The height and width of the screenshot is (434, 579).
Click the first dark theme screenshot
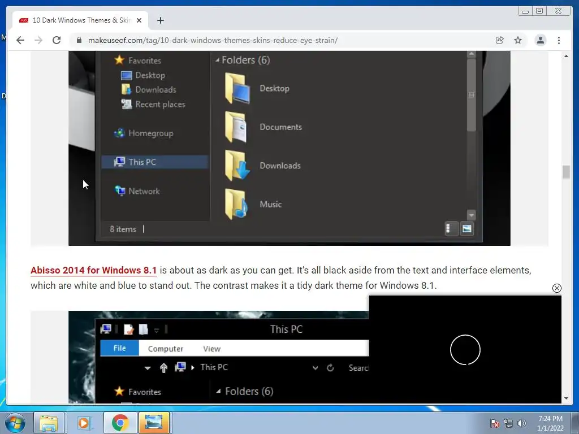point(289,148)
